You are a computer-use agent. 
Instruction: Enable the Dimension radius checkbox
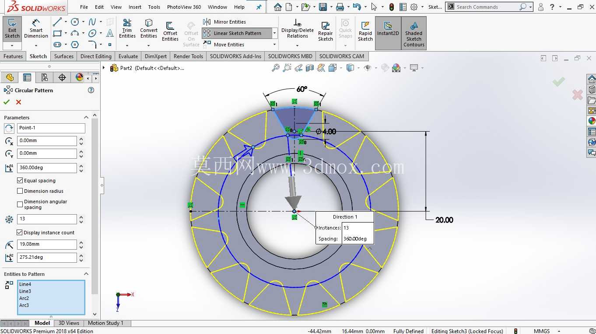pyautogui.click(x=20, y=191)
